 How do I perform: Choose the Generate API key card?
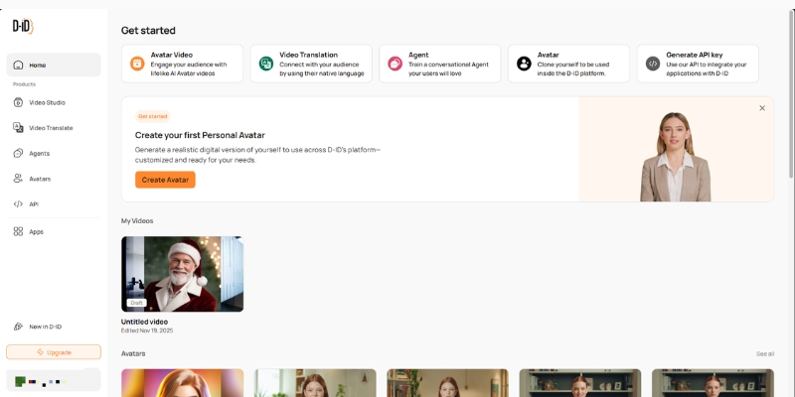click(x=698, y=64)
